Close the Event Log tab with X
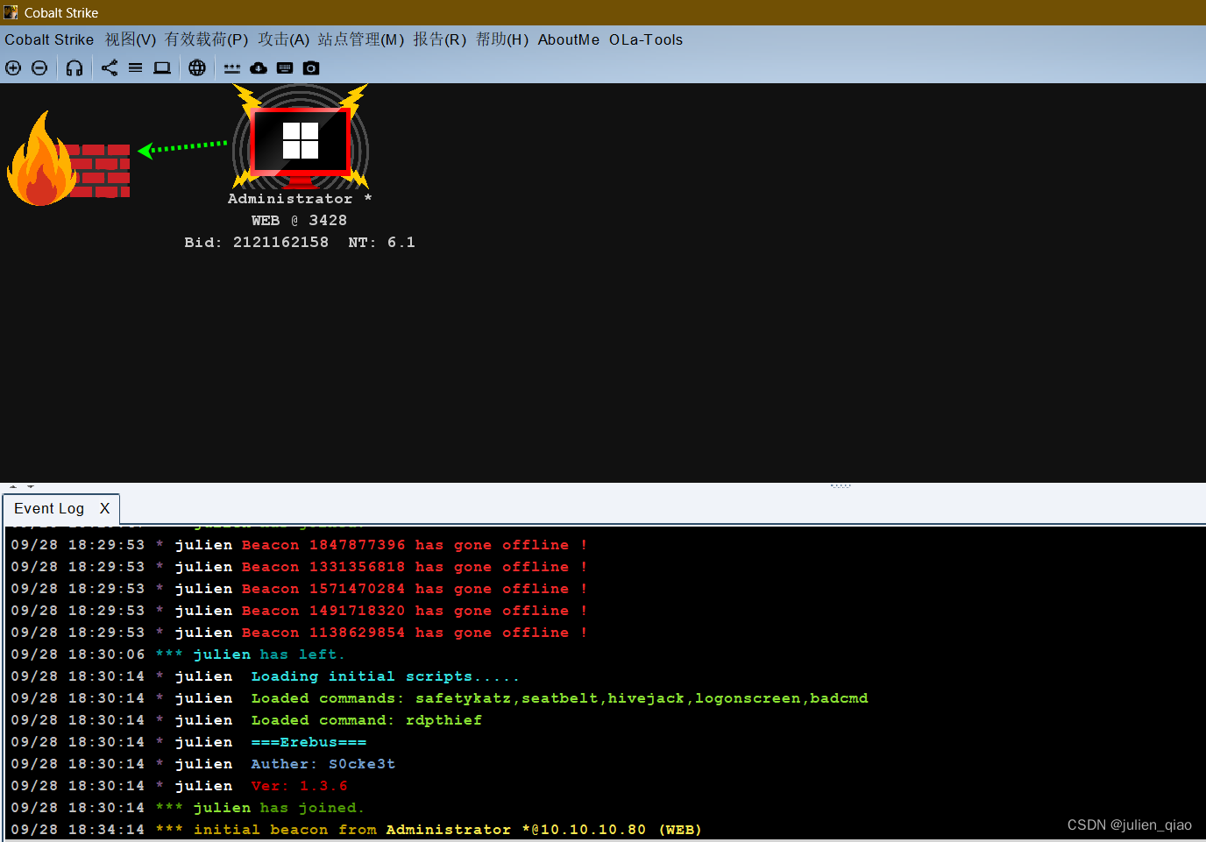The width and height of the screenshot is (1206, 842). pos(104,508)
